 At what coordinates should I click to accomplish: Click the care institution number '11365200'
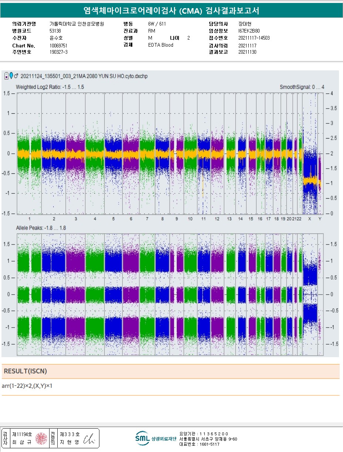pyautogui.click(x=213, y=434)
